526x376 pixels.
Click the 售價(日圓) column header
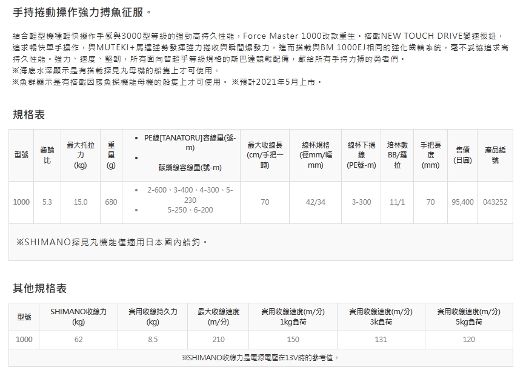(463, 155)
